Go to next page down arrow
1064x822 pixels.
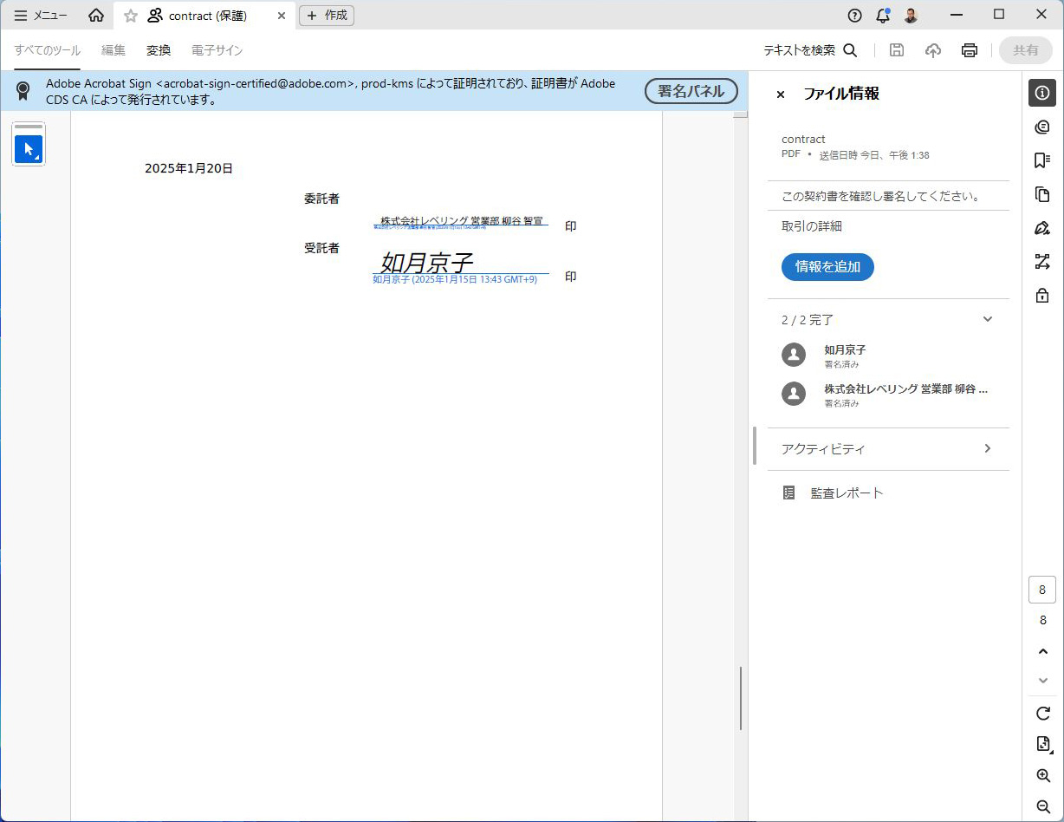click(1043, 680)
